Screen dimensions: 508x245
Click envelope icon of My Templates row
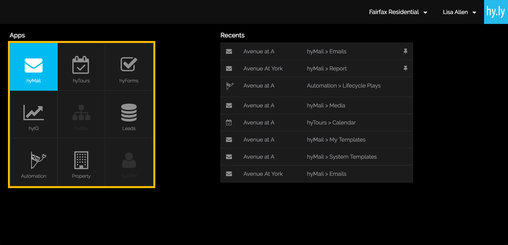[x=229, y=140]
